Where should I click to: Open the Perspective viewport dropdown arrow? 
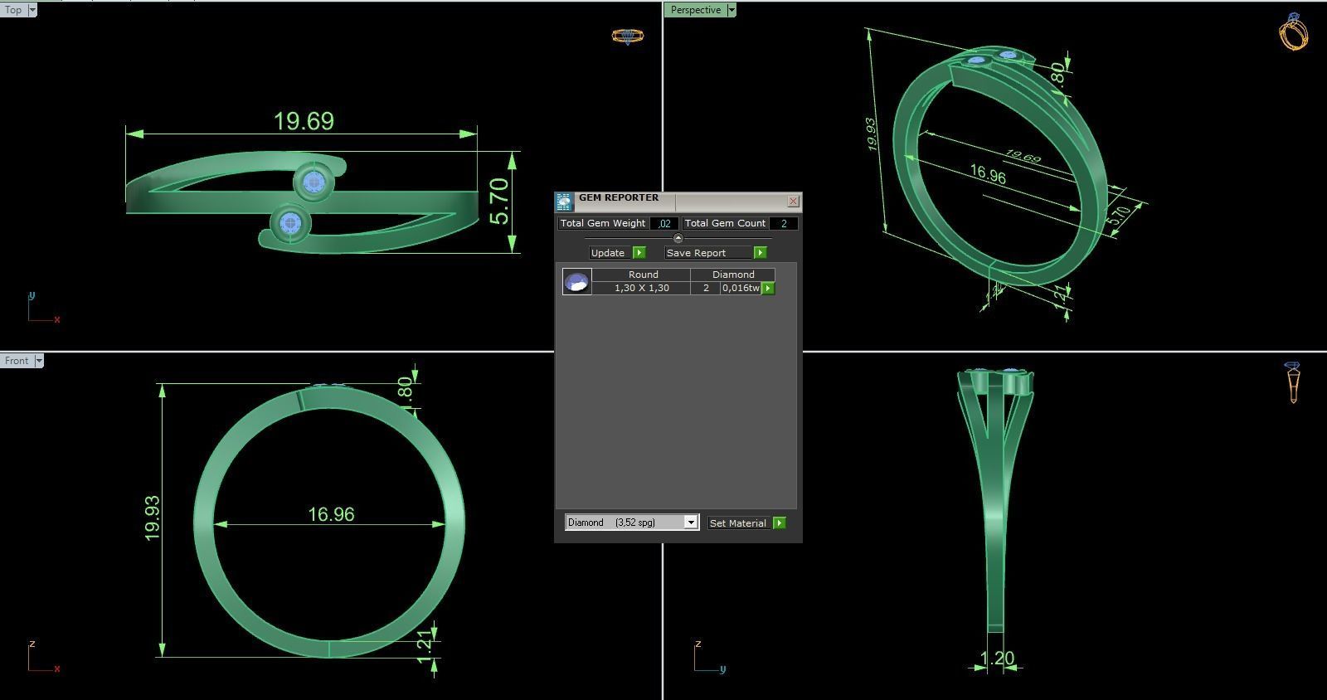pos(732,10)
